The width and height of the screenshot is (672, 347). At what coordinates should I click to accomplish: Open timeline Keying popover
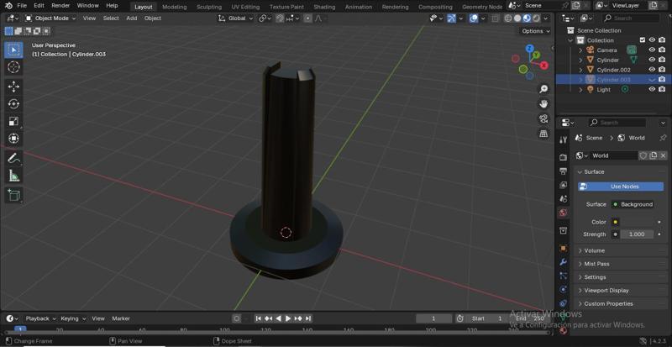(x=73, y=318)
